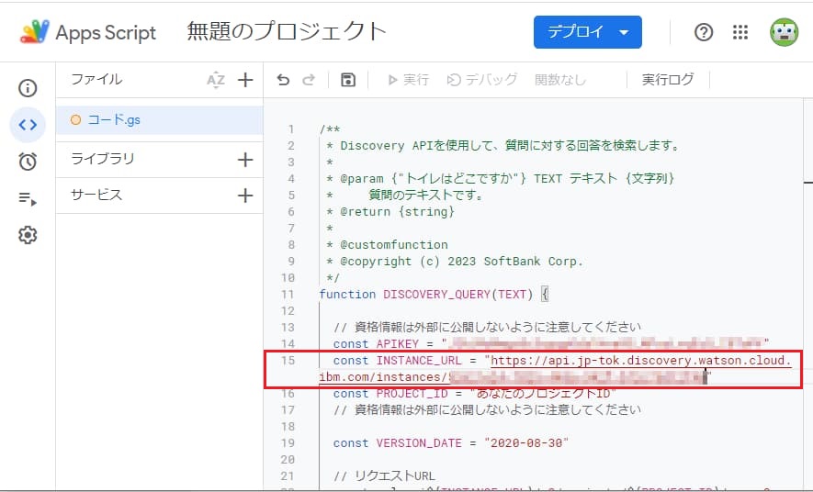The height and width of the screenshot is (492, 813).
Task: Click the redo arrow in toolbar
Action: 309,80
